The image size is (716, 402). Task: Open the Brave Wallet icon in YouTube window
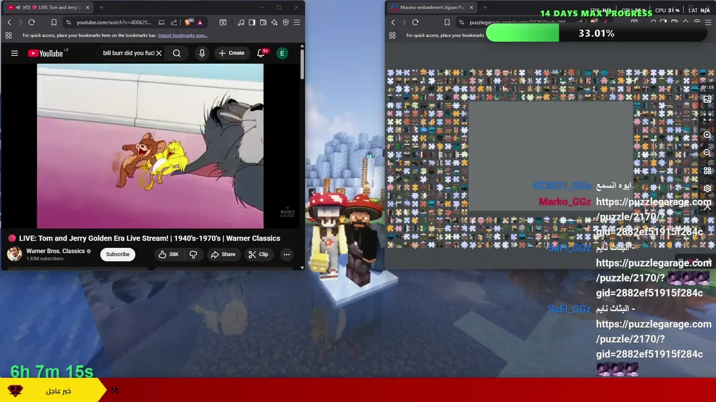point(263,22)
